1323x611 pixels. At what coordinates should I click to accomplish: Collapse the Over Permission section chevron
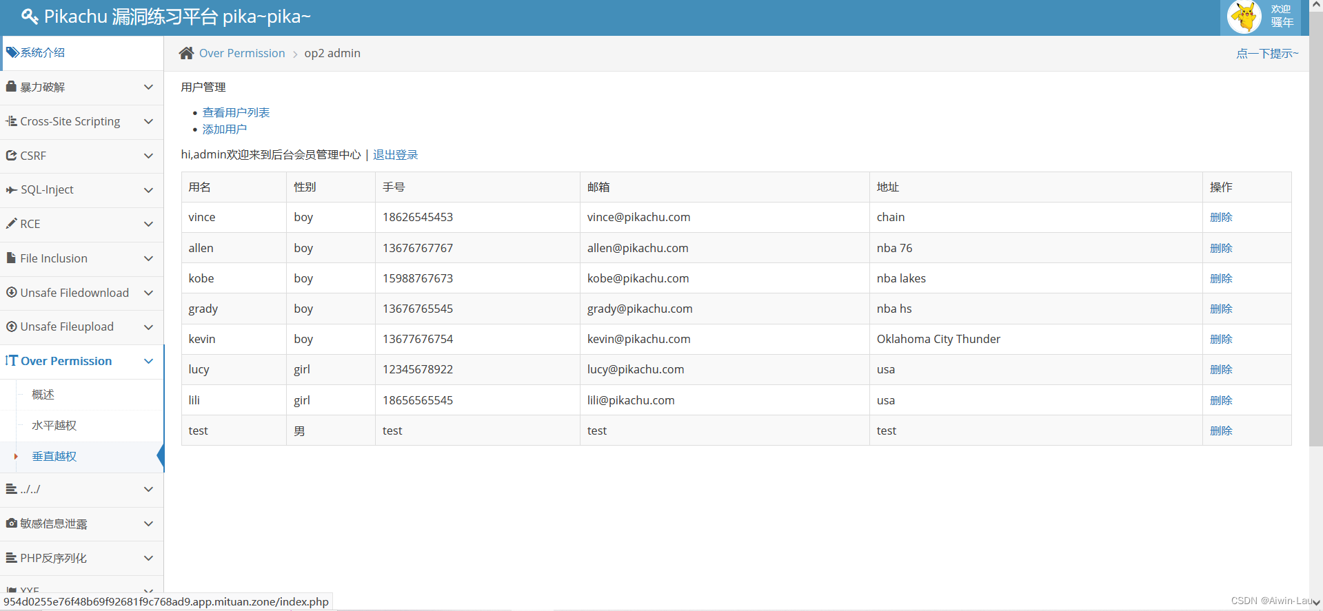point(148,361)
